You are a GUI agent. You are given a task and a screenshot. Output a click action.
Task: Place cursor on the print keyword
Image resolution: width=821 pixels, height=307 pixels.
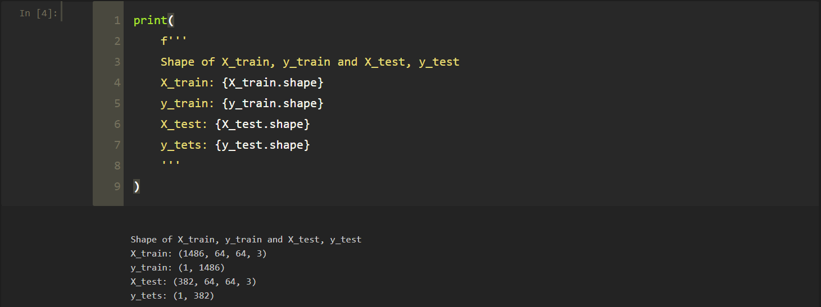[150, 21]
